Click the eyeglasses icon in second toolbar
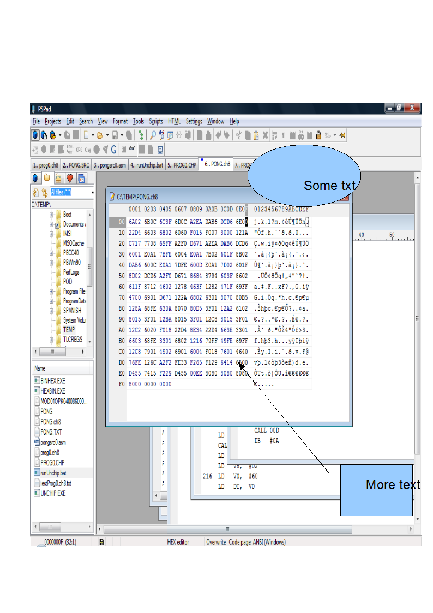Viewport: 433px width, 613px height. 133,149
